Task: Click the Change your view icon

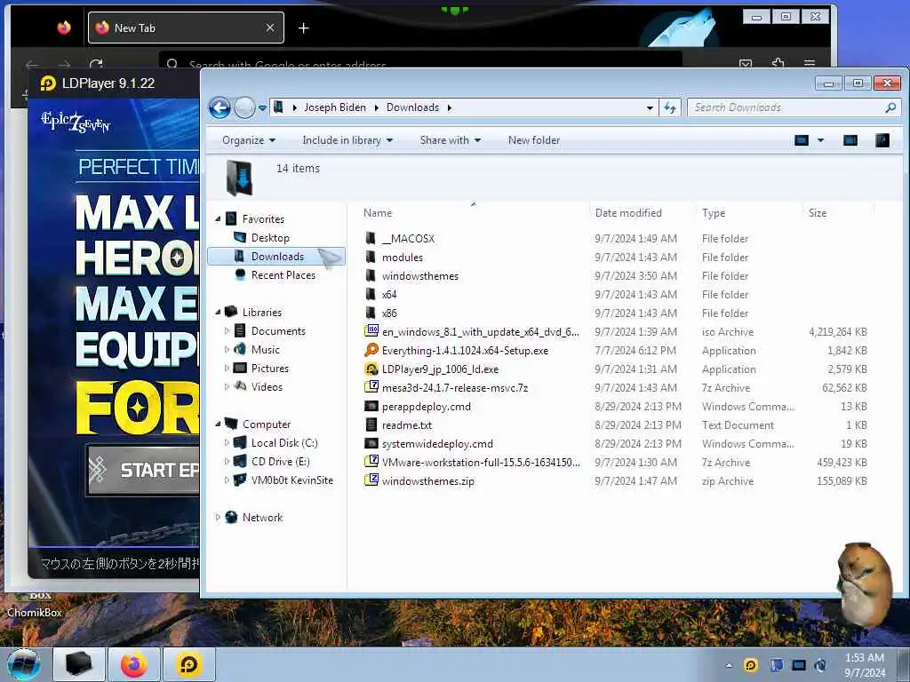Action: coord(802,140)
